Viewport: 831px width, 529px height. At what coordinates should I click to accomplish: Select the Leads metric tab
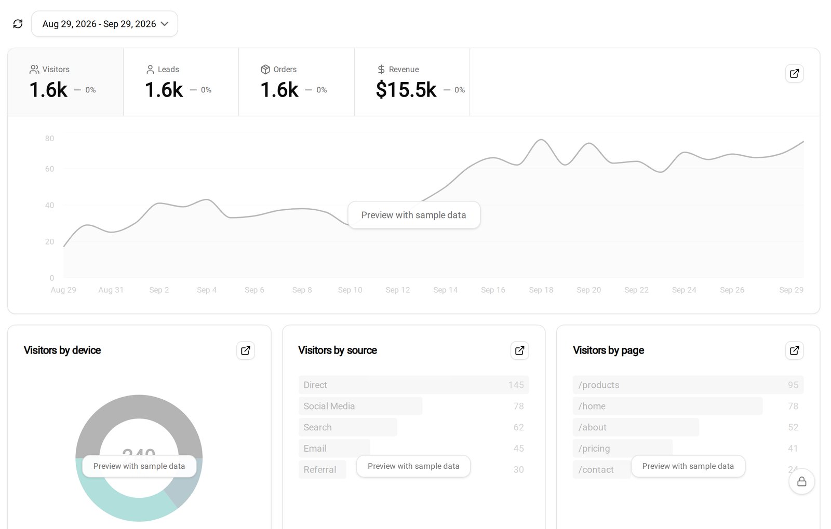[x=181, y=82]
